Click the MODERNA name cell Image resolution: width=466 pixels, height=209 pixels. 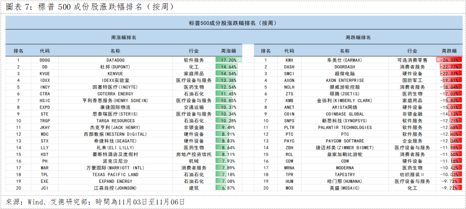coord(344,168)
